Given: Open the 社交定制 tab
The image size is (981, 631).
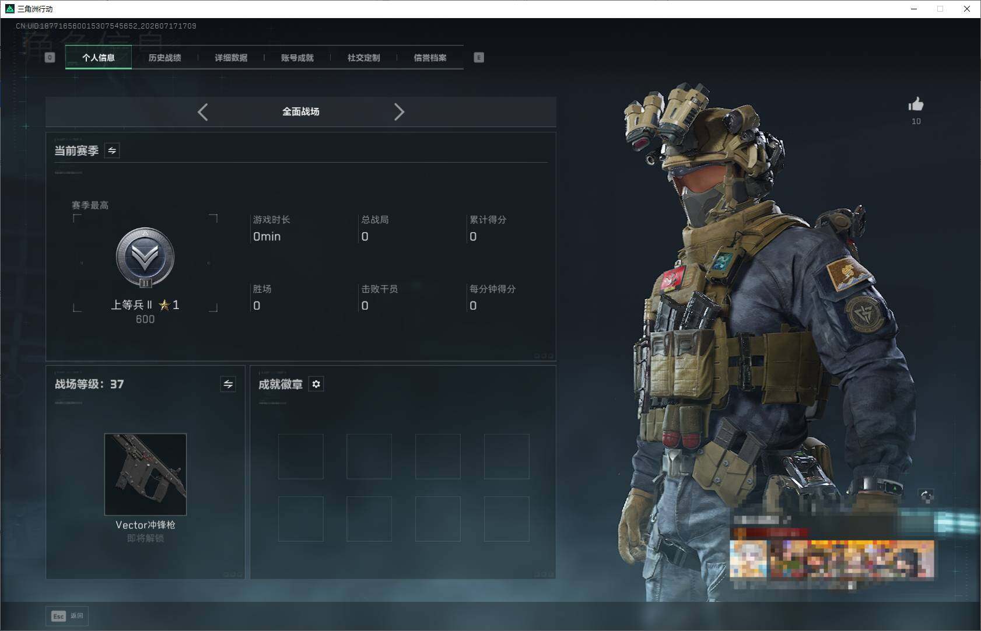Looking at the screenshot, I should (364, 58).
